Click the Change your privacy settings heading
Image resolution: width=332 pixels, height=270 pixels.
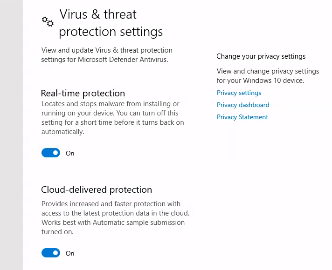261,56
